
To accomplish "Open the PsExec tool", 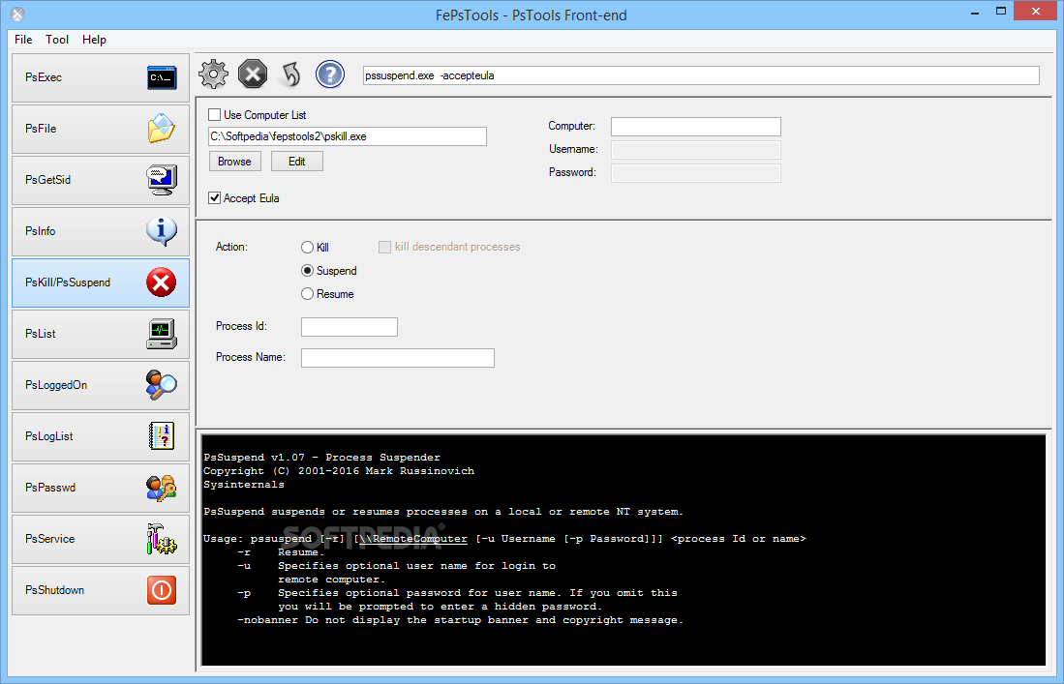I will (101, 78).
